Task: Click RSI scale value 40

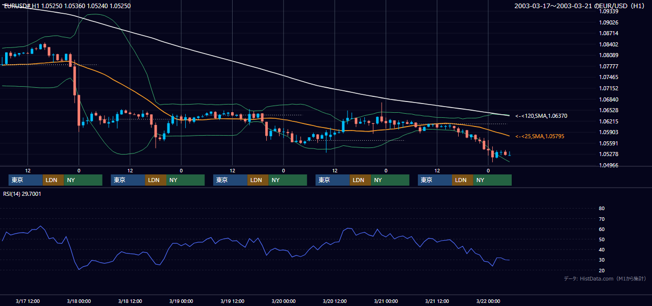Action: tap(601, 250)
